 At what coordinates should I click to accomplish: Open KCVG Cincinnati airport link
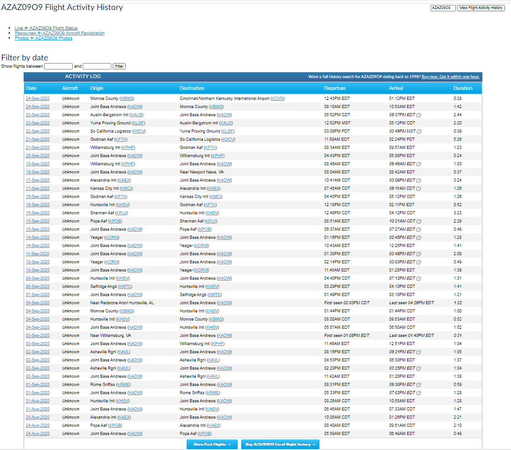pos(278,99)
